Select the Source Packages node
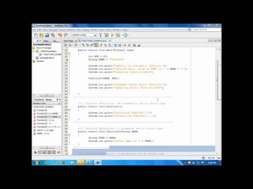 pyautogui.click(x=44, y=48)
